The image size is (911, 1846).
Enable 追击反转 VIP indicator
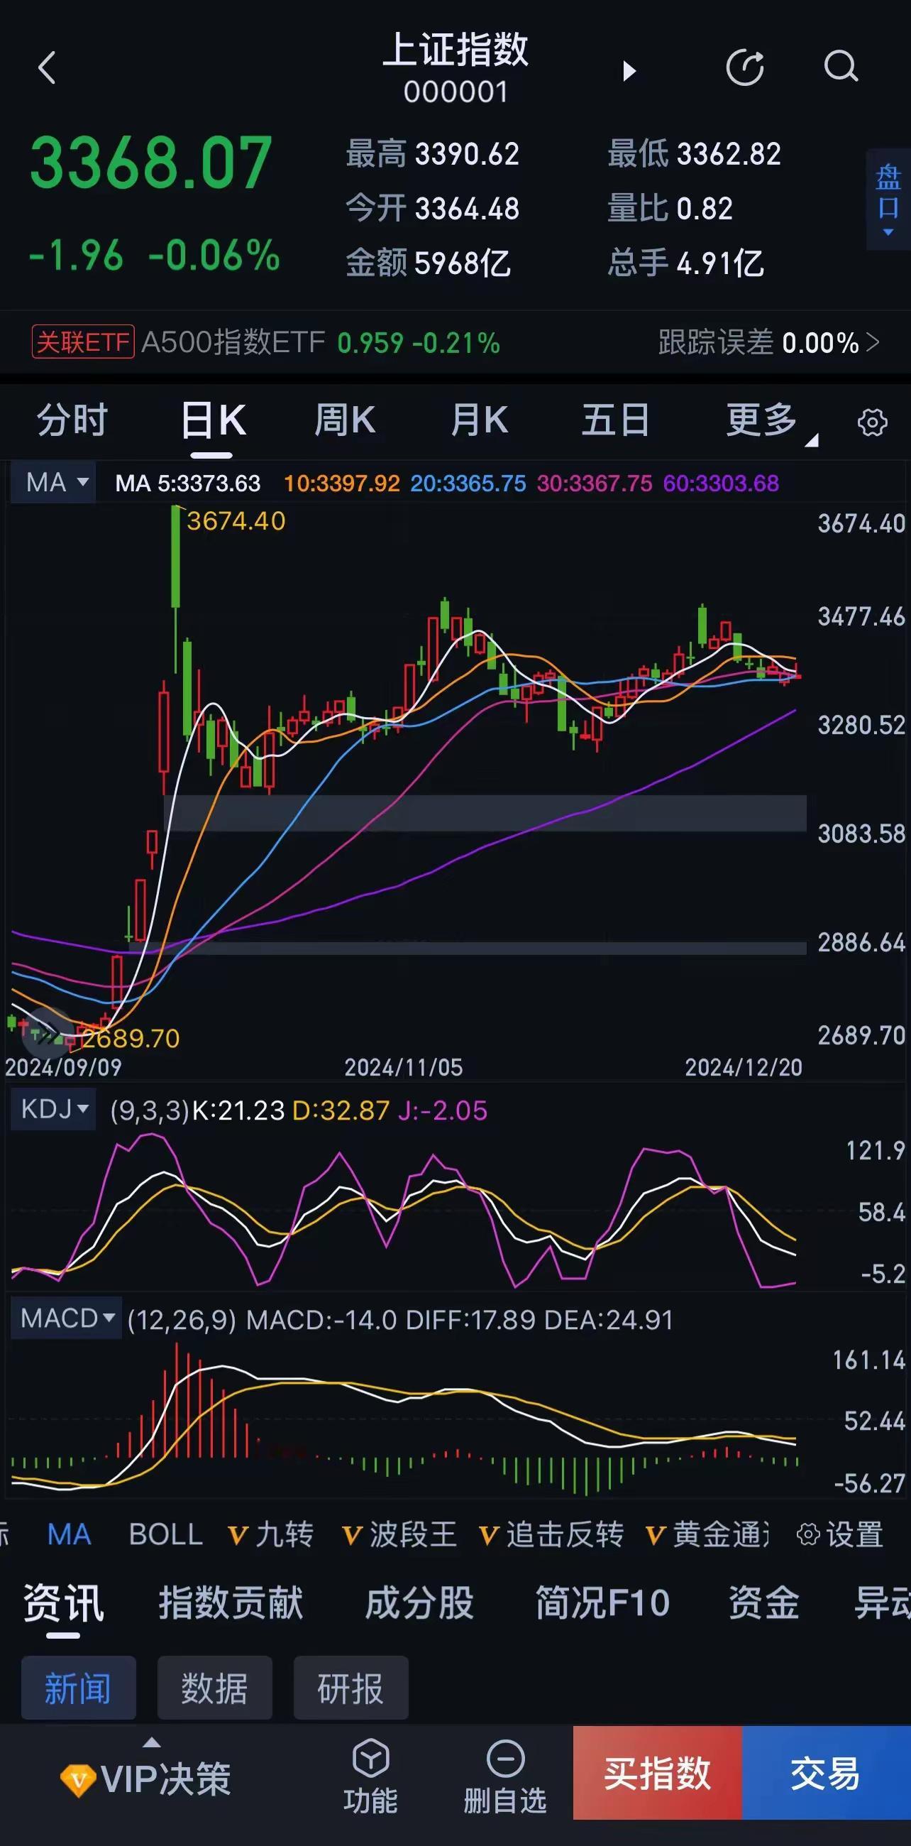pyautogui.click(x=551, y=1534)
